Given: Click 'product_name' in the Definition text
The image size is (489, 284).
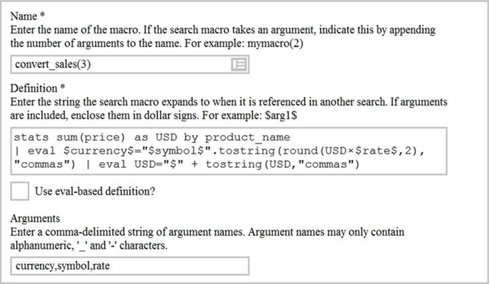Looking at the screenshot, I should click(248, 137).
